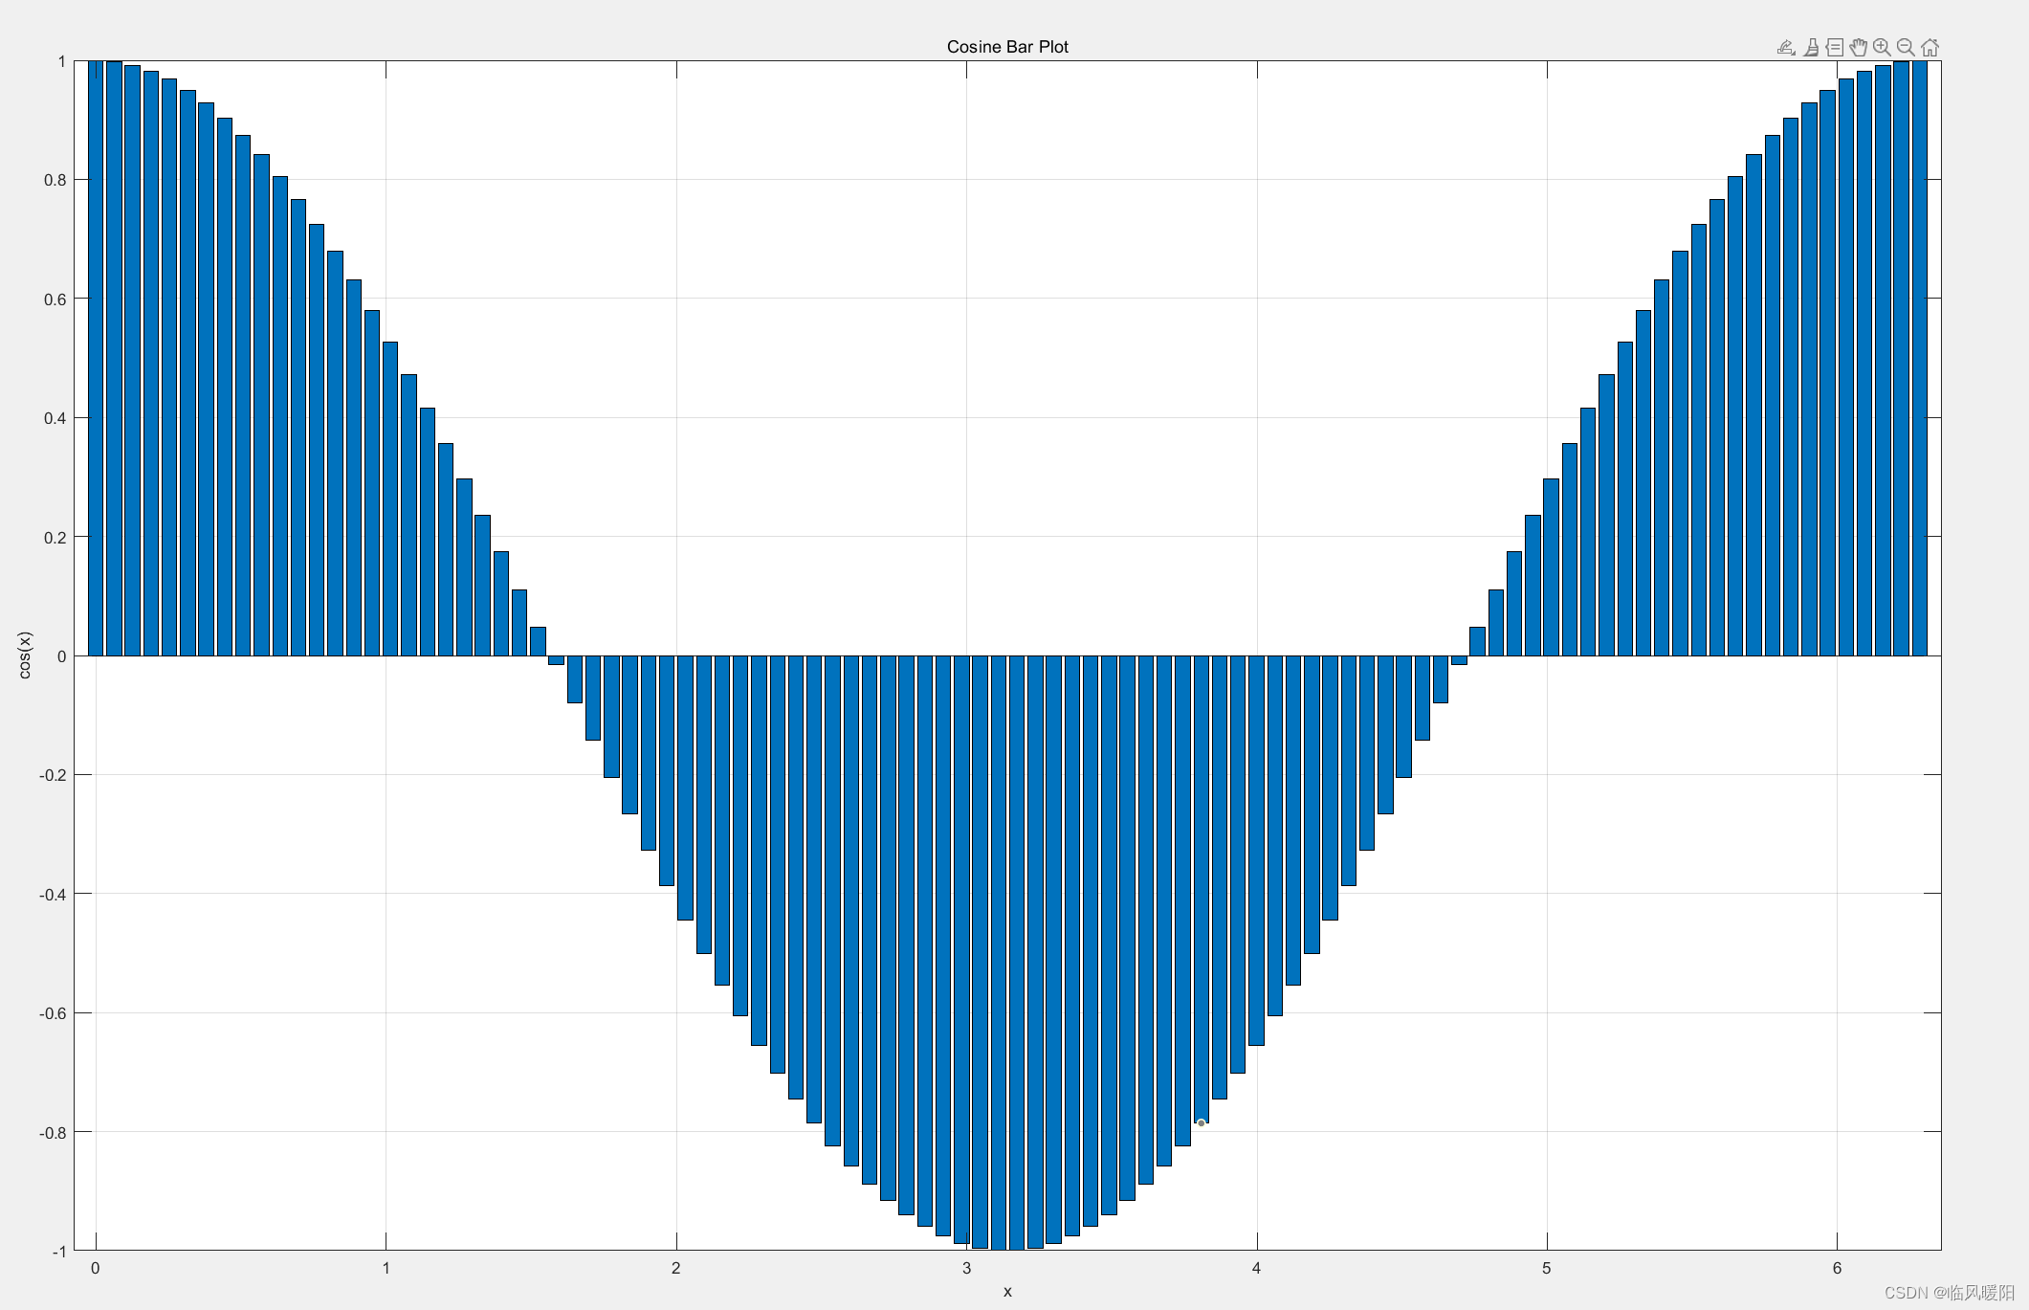This screenshot has height=1310, width=2029.
Task: Click y-axis tick label '-0.4'
Action: coord(53,894)
